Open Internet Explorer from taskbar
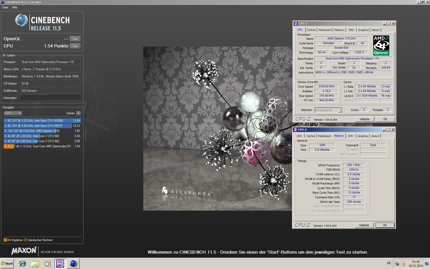This screenshot has height=269, width=430. tap(23, 264)
